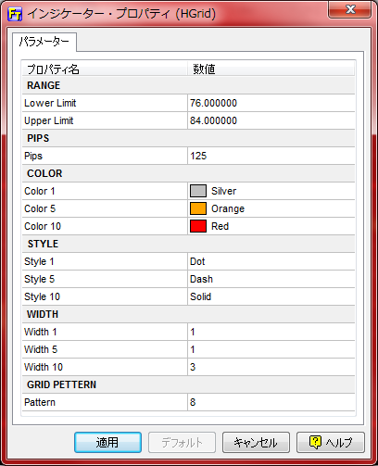Screen dimensions: 378x466
Task: Edit the Pips value 125
Action: point(271,156)
